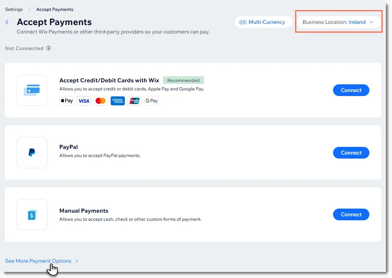Click the Multi-Currency coins icon
392x278 pixels.
pos(243,22)
